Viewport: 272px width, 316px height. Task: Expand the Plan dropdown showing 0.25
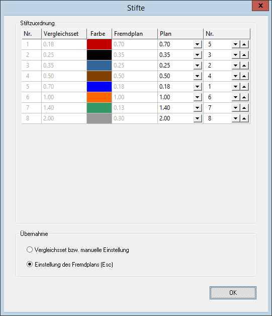click(198, 66)
